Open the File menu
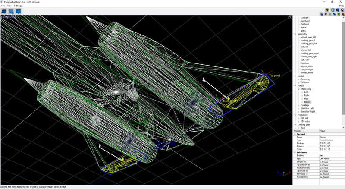Viewport: 345px width, 189px height. coord(3,6)
